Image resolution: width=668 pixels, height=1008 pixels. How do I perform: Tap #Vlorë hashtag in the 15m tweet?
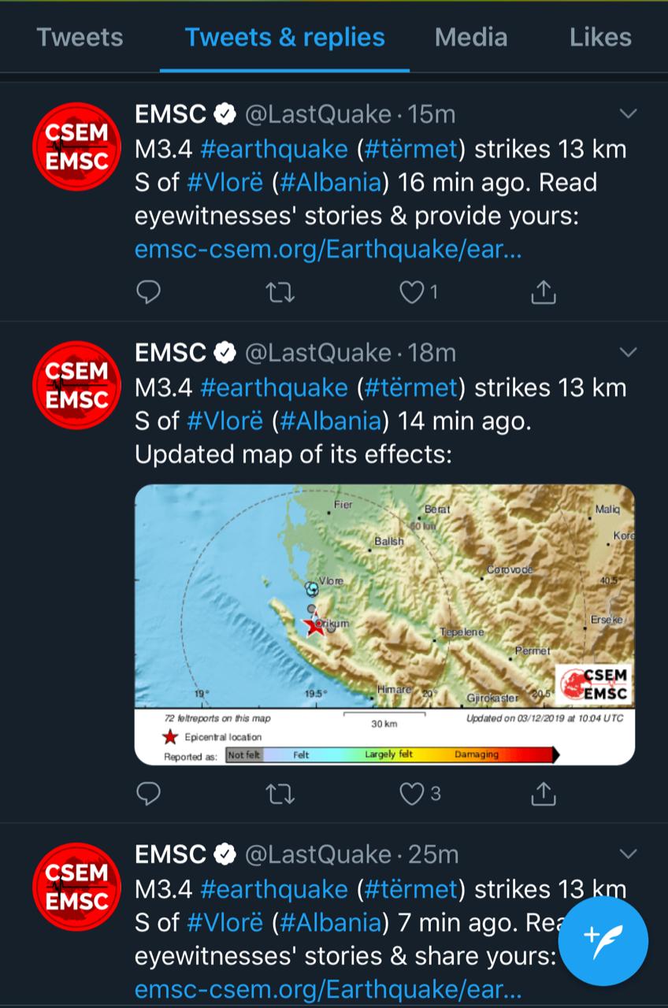(x=225, y=183)
